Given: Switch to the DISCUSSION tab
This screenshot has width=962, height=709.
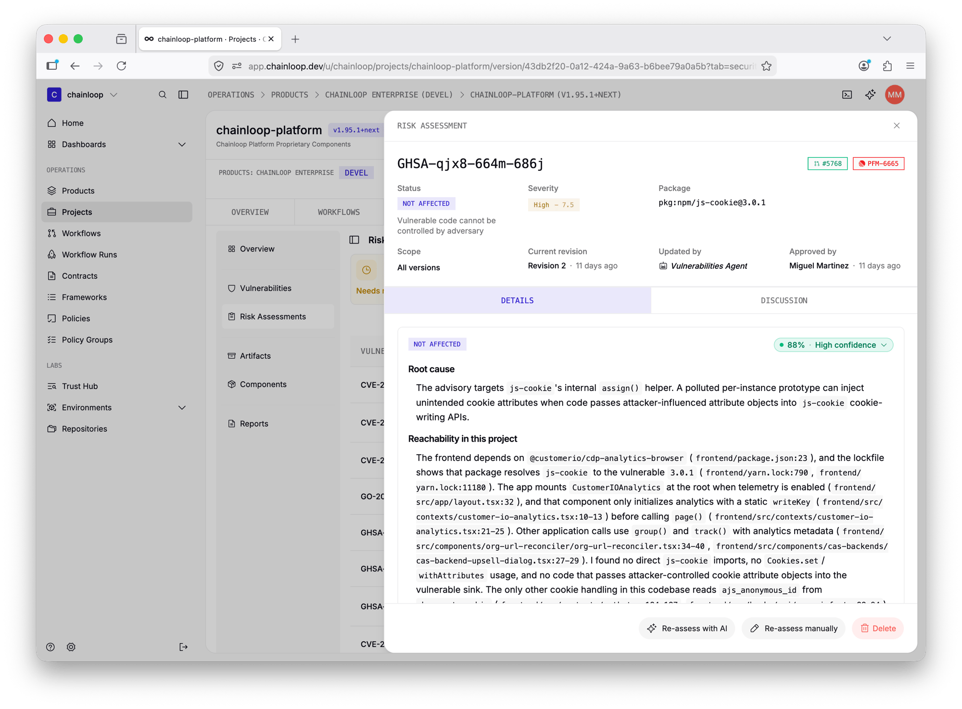Looking at the screenshot, I should [x=784, y=301].
